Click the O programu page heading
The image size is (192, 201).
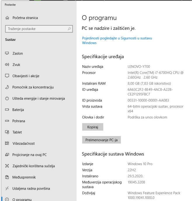(x=99, y=18)
